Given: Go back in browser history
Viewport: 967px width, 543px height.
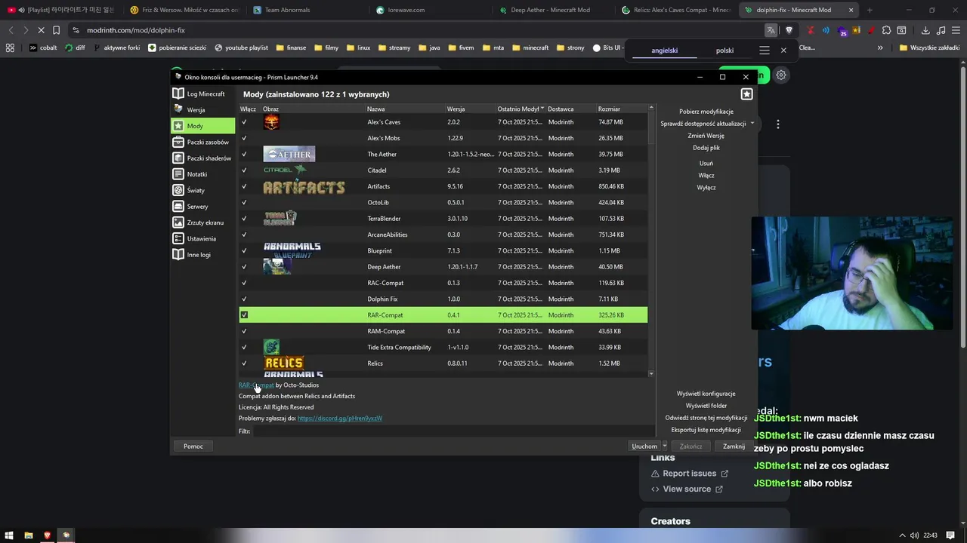Looking at the screenshot, I should tap(11, 30).
